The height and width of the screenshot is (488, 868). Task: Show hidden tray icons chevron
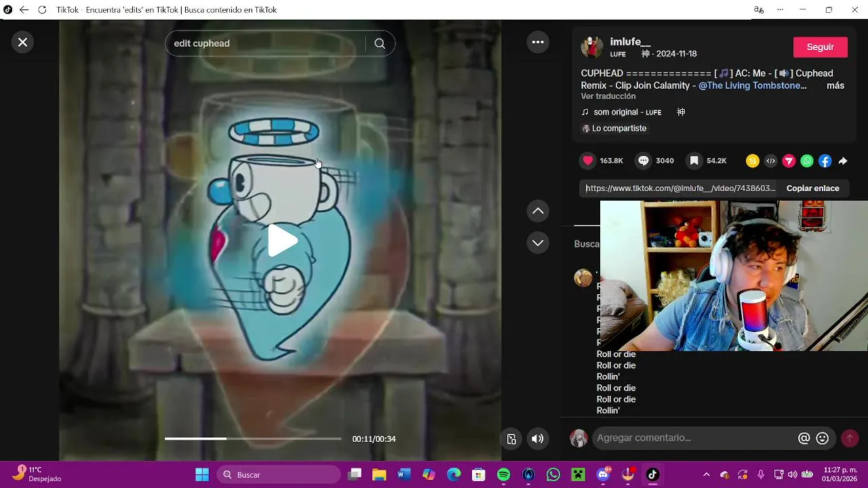pyautogui.click(x=707, y=474)
